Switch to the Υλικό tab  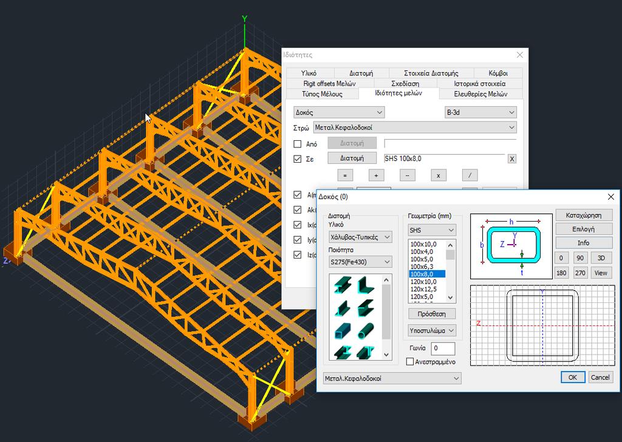[x=309, y=73]
